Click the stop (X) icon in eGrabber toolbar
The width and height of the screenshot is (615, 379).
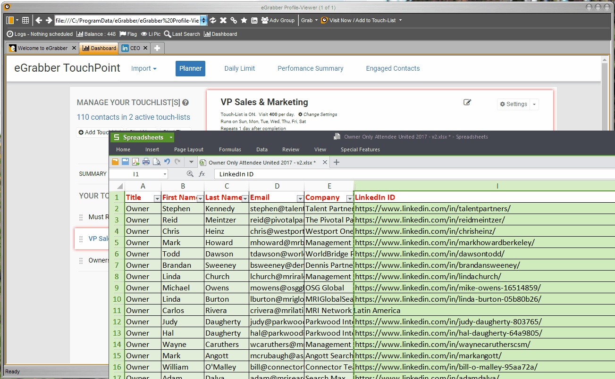(x=223, y=20)
